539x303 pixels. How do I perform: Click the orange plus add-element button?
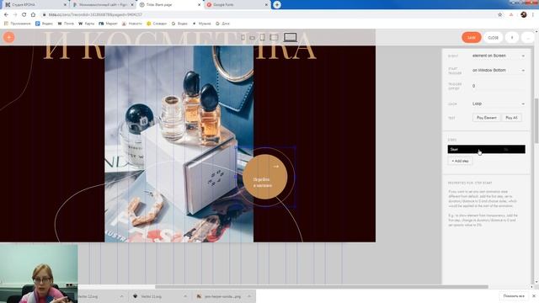pos(9,37)
